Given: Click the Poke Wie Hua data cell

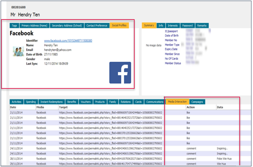Looking at the screenshot, I should (224, 159).
